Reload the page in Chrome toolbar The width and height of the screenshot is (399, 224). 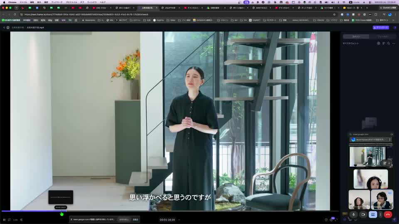(15, 15)
